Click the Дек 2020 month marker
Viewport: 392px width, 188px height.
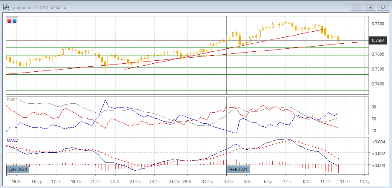tap(18, 169)
